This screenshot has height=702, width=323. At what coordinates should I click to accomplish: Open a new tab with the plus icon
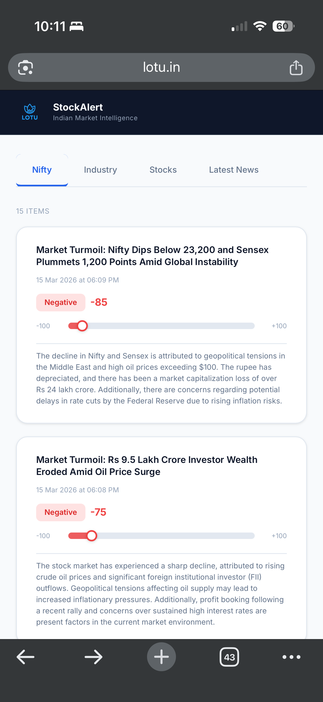(161, 656)
